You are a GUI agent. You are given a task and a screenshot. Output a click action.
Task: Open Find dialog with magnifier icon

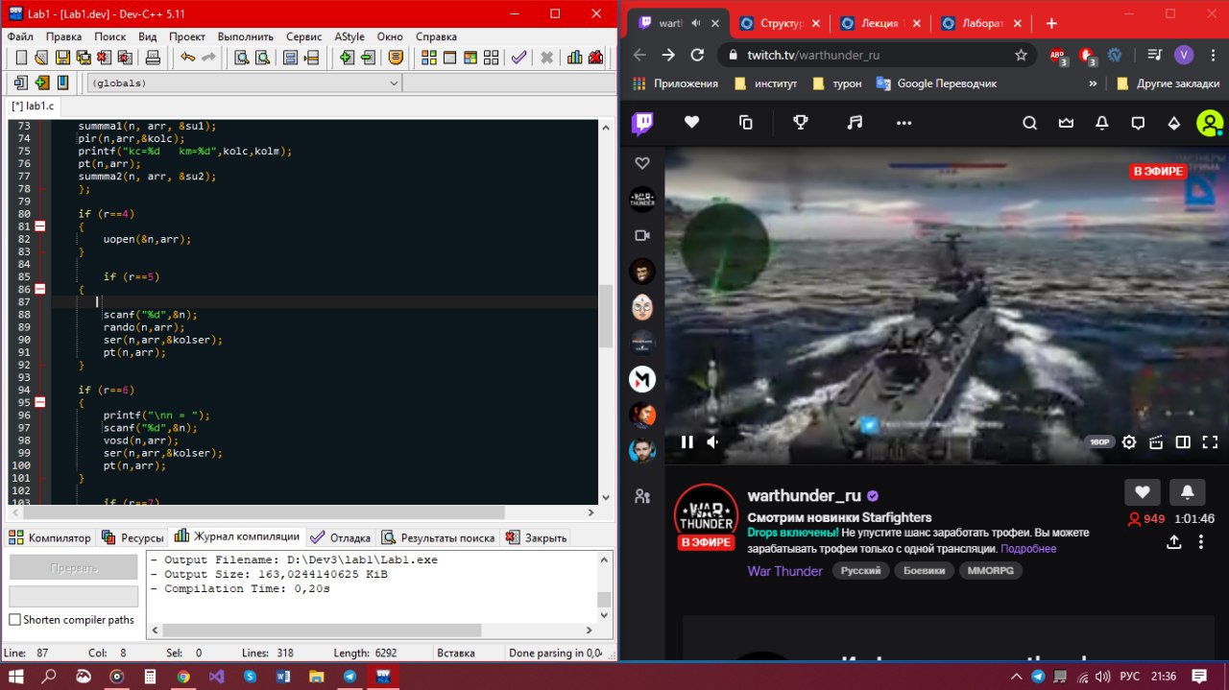pyautogui.click(x=241, y=58)
